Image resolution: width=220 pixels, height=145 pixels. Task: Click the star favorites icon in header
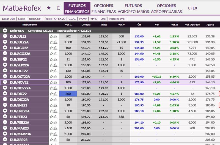49,8
